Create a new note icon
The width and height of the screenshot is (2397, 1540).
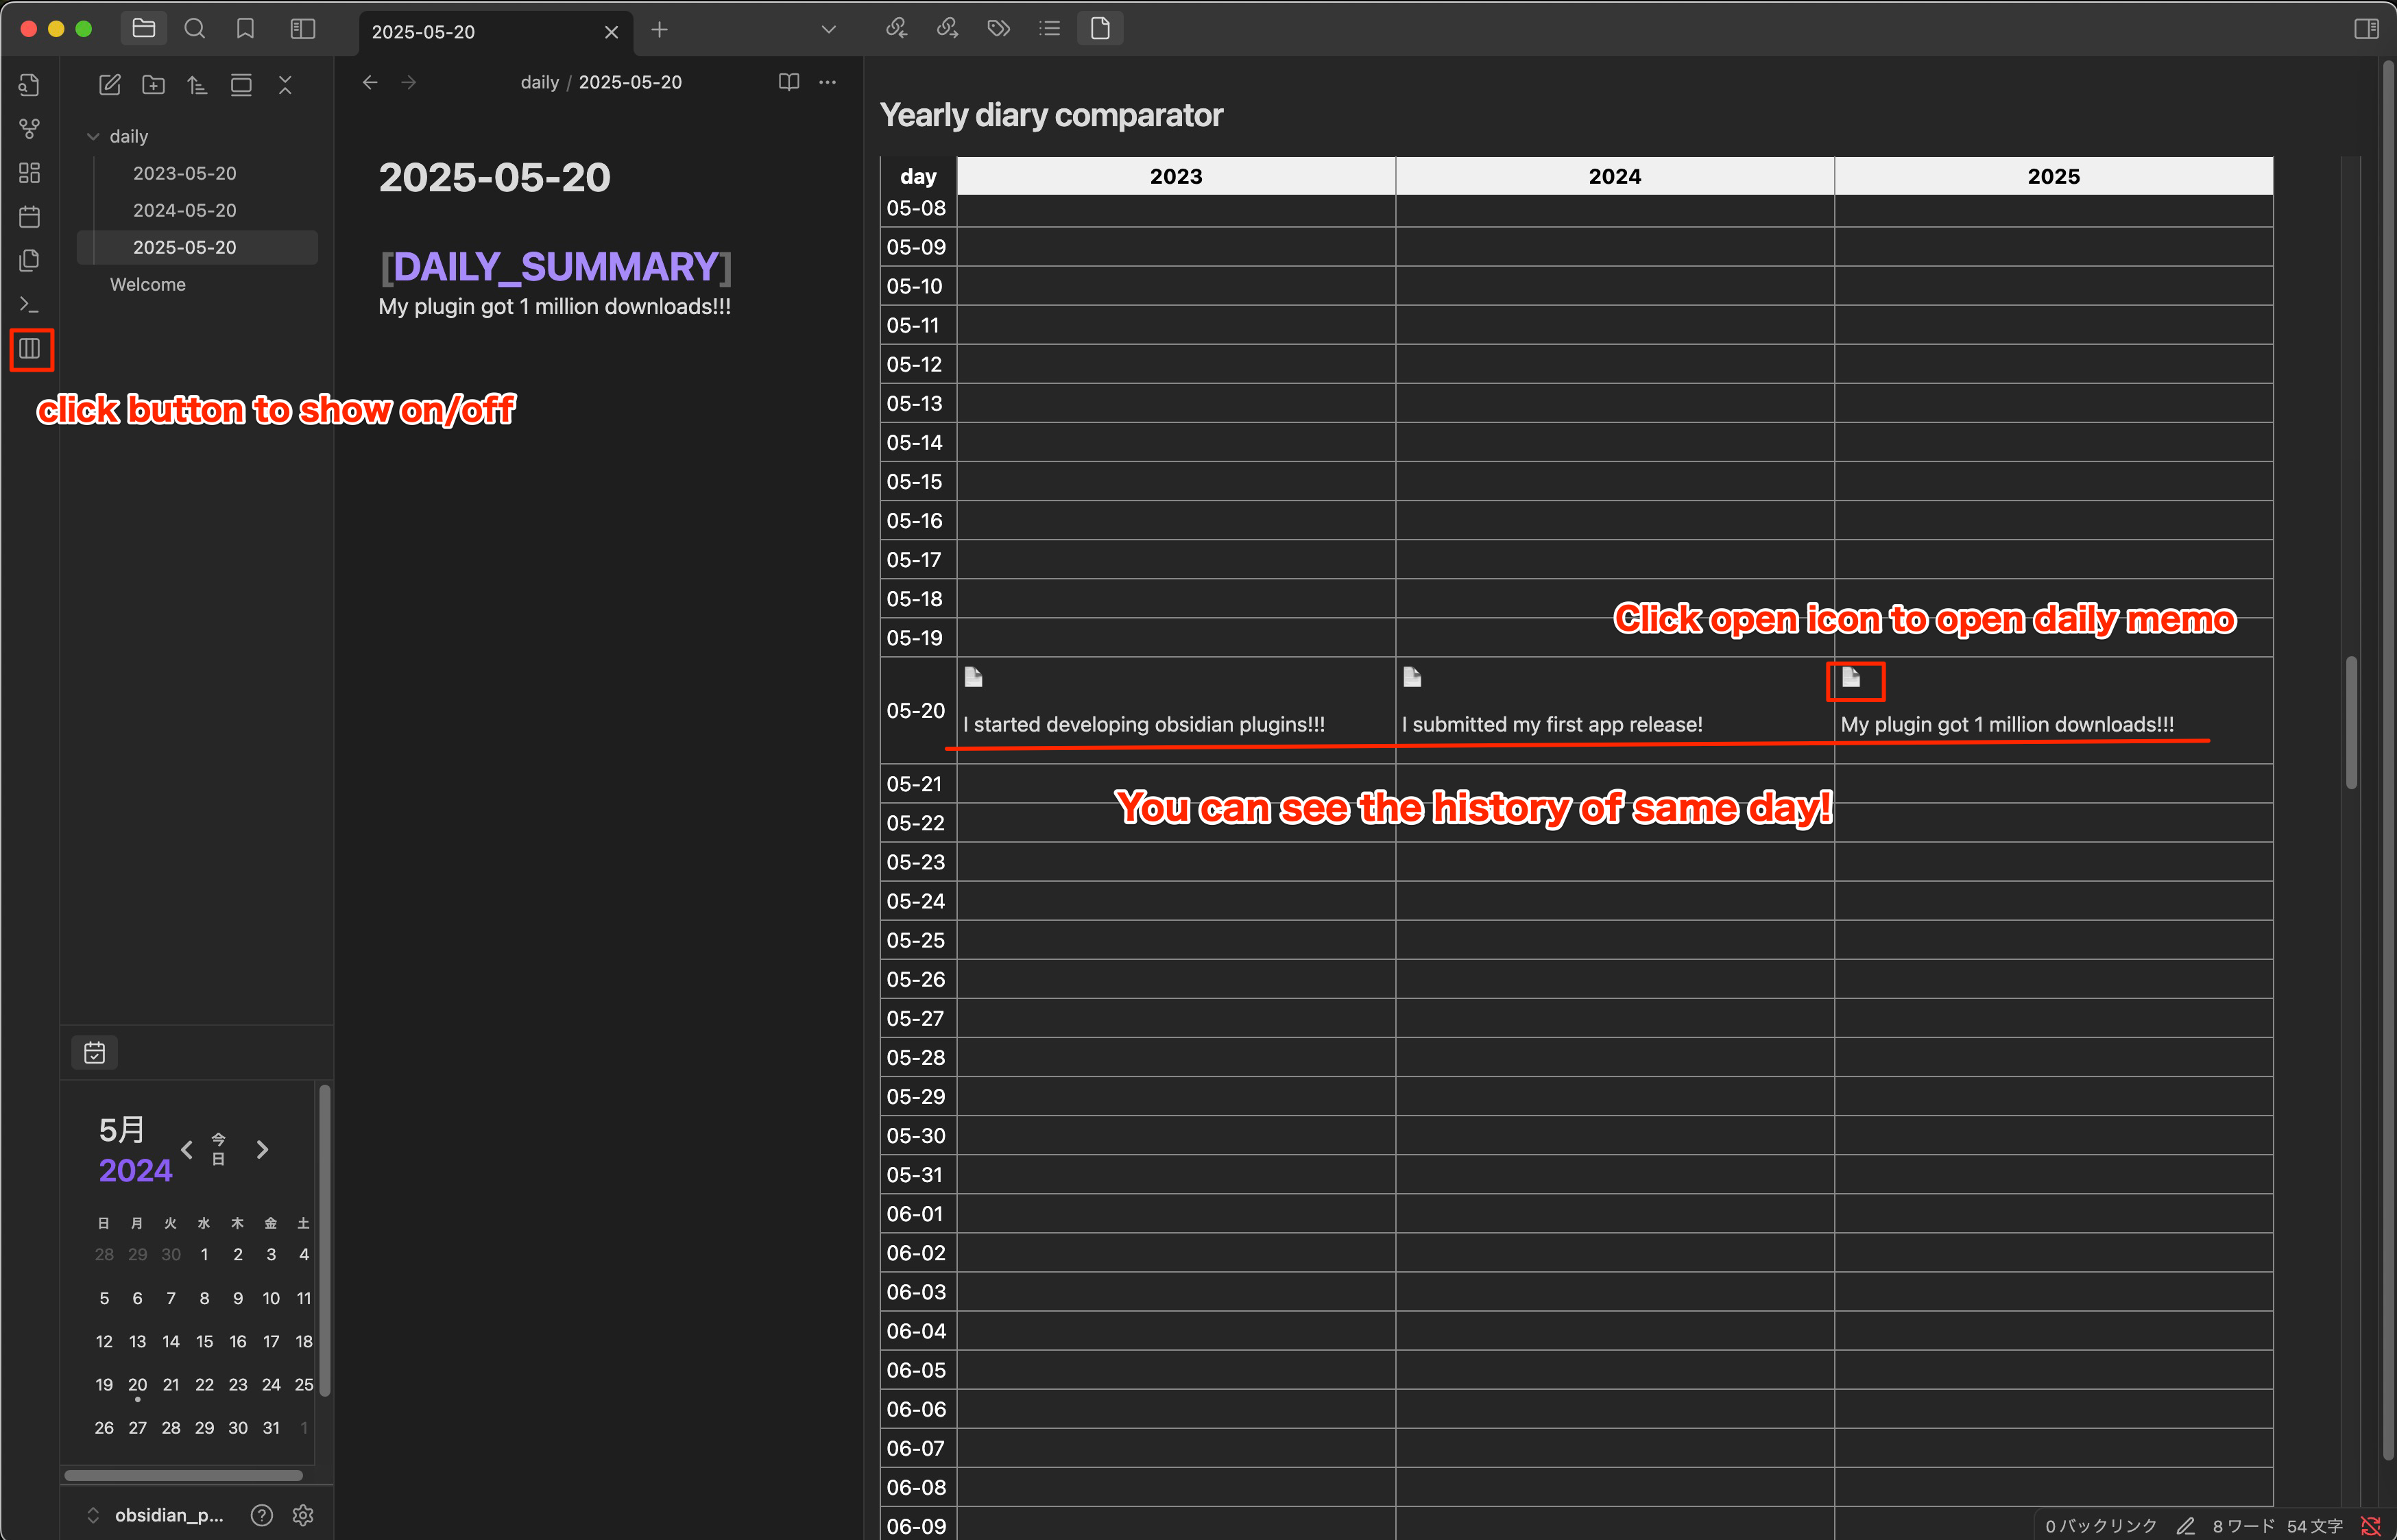(x=110, y=85)
